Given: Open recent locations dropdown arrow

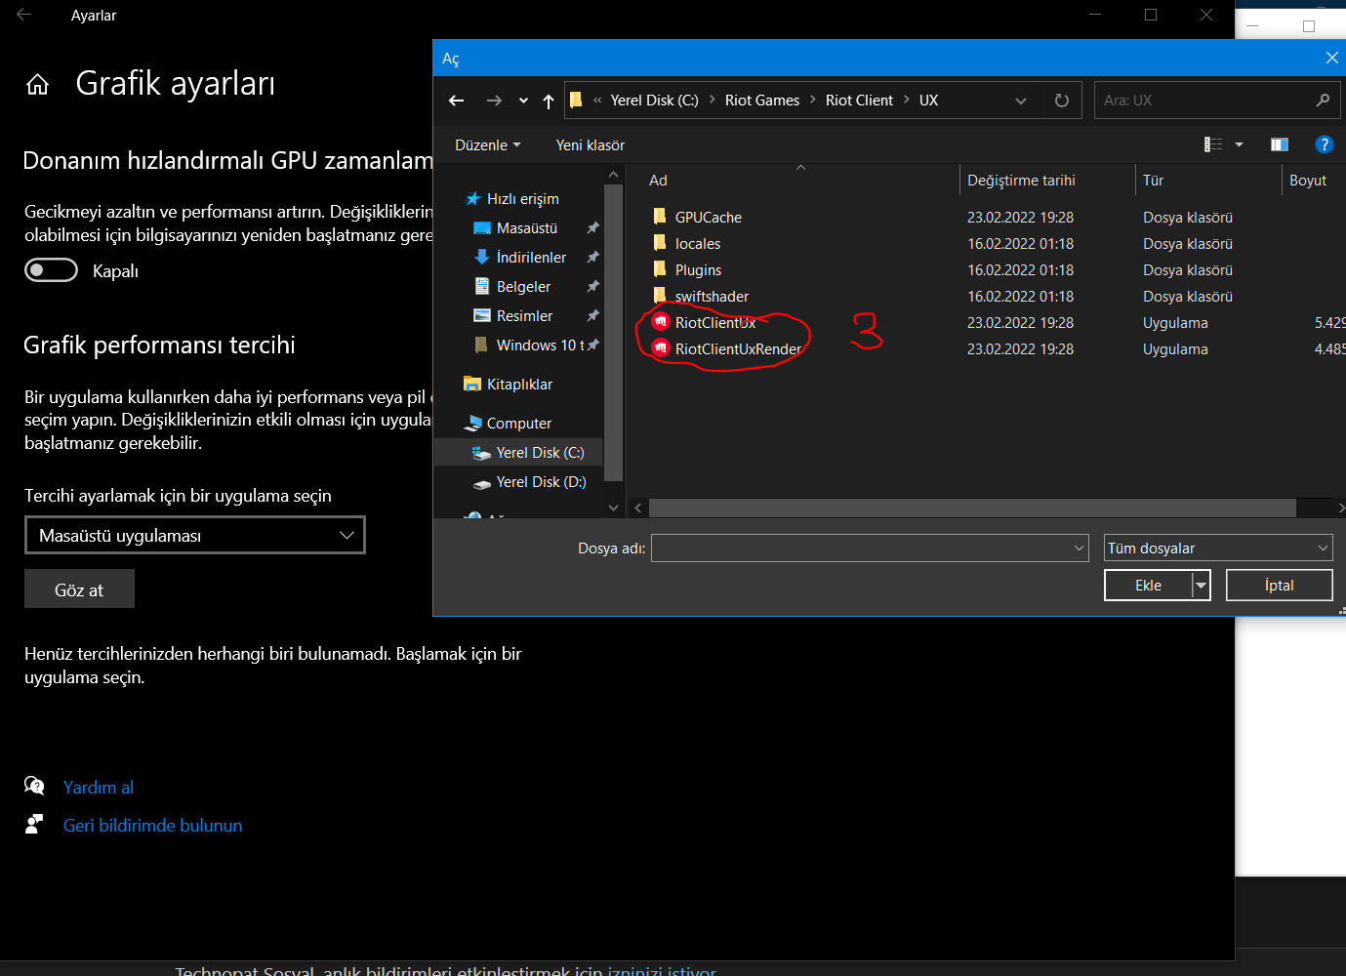Looking at the screenshot, I should point(523,101).
